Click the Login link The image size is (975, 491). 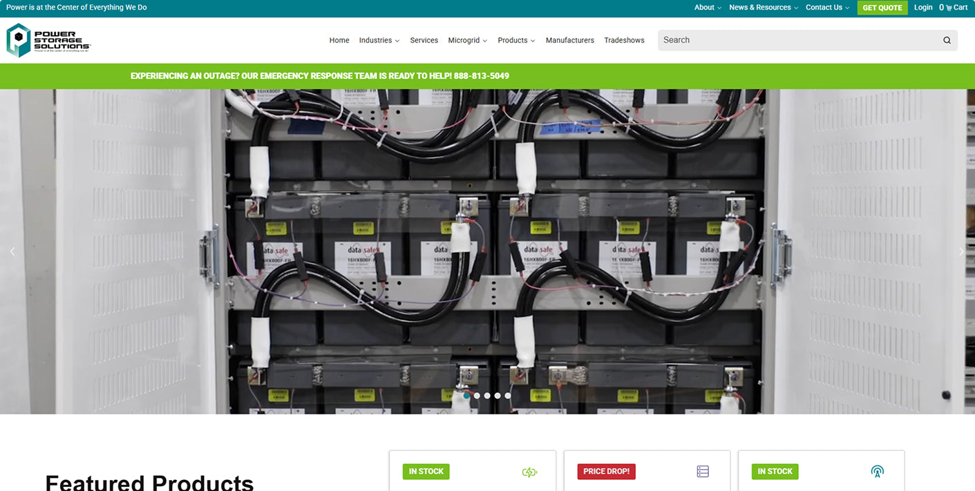(922, 8)
